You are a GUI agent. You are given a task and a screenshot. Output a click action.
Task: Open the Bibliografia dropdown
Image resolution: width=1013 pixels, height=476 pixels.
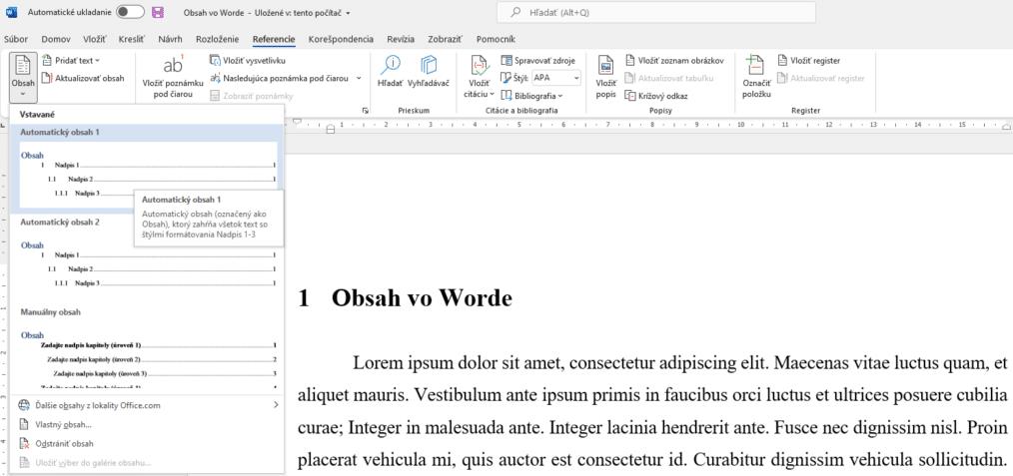coord(531,96)
